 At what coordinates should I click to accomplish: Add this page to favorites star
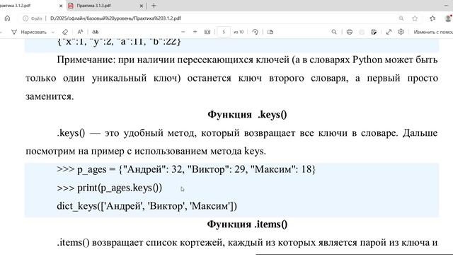pyautogui.click(x=415, y=18)
